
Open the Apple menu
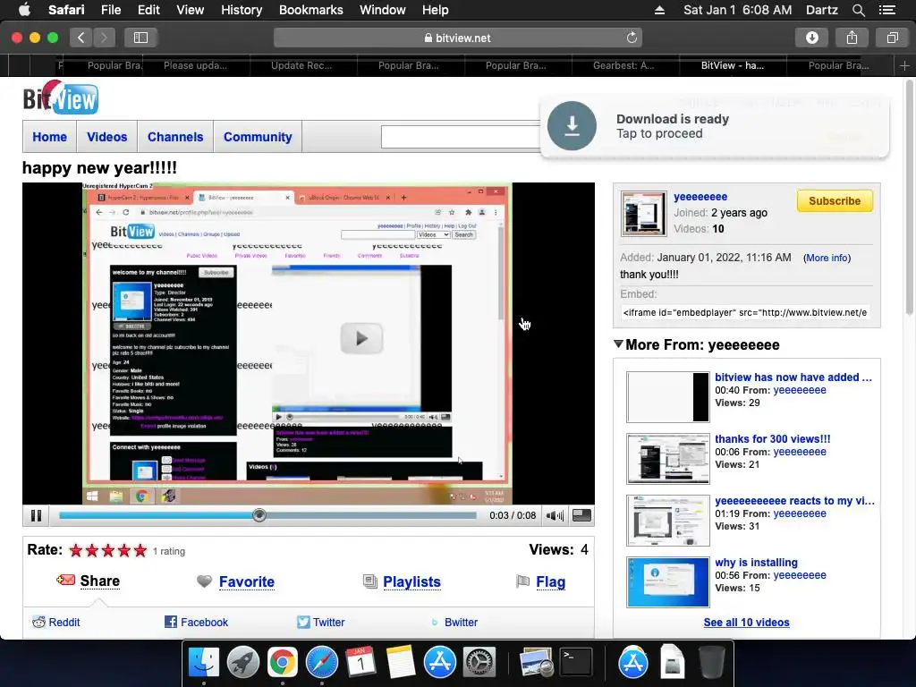coord(24,10)
